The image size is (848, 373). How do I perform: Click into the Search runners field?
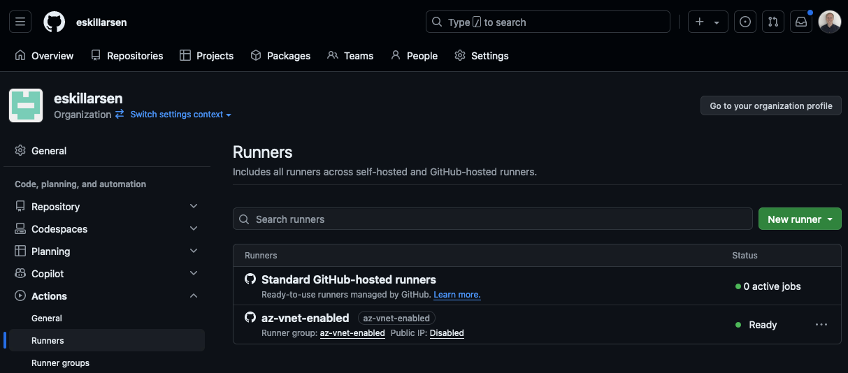(493, 219)
